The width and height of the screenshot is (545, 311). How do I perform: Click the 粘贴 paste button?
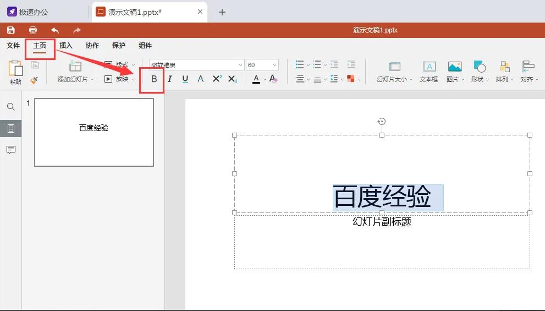[15, 72]
